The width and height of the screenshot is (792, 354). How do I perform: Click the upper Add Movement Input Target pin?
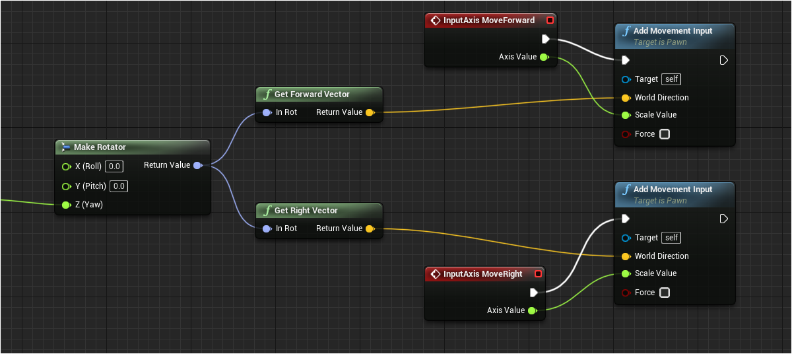tap(626, 79)
